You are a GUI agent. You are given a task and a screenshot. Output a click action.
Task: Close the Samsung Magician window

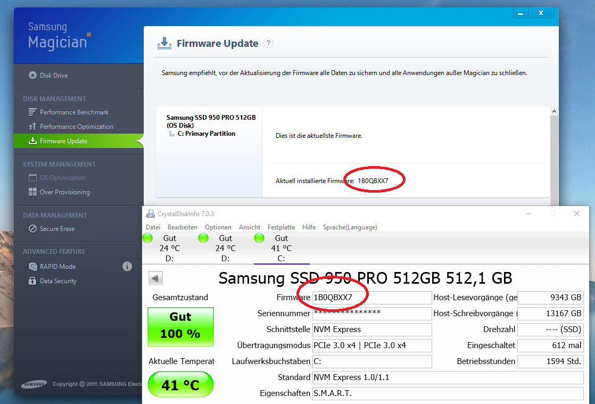coord(541,13)
